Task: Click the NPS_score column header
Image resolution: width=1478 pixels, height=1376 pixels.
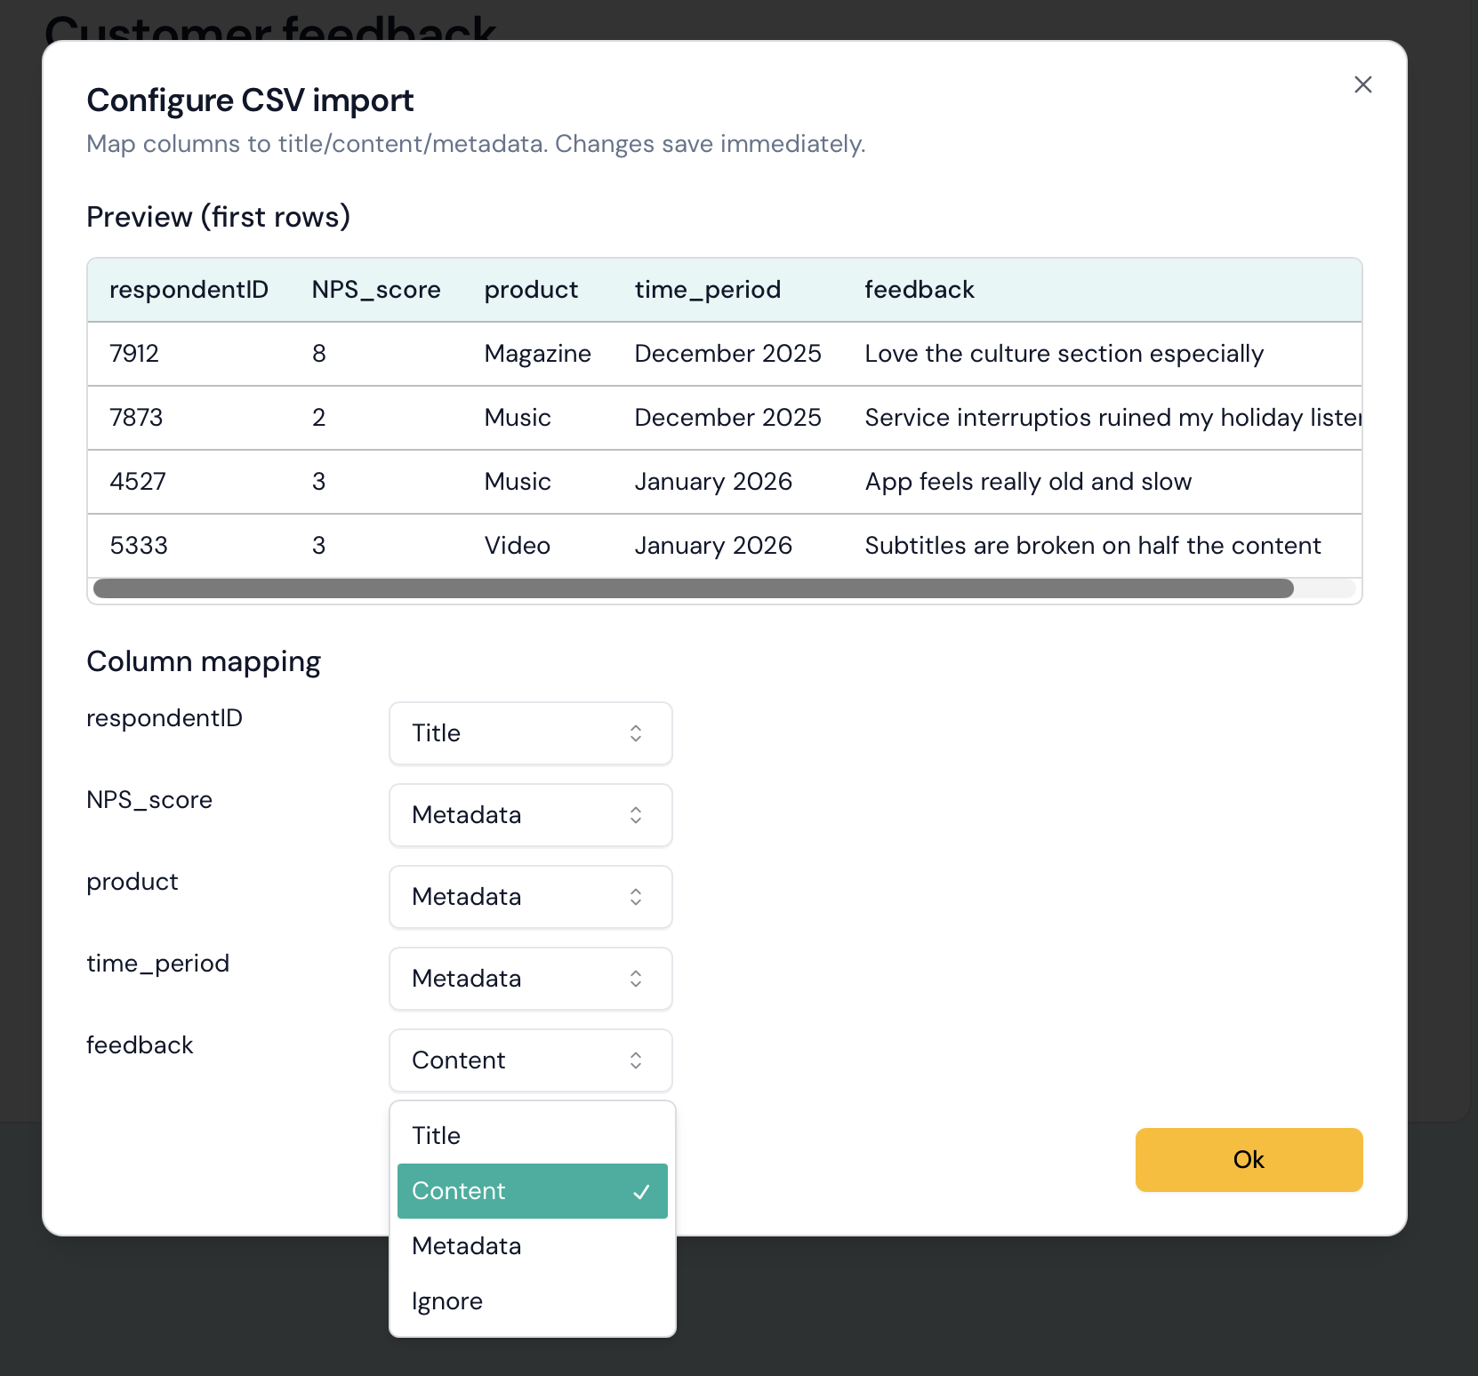Action: point(376,290)
